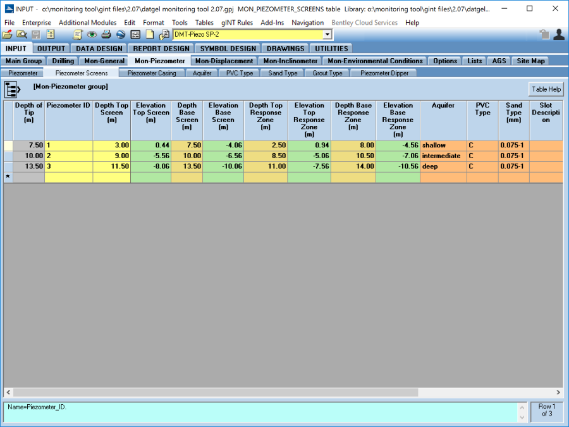Click the user profile silhouette icon
This screenshot has width=569, height=427.
coord(558,35)
